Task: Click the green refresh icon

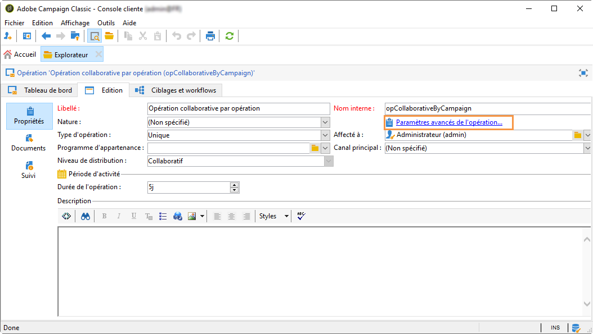Action: [x=229, y=36]
